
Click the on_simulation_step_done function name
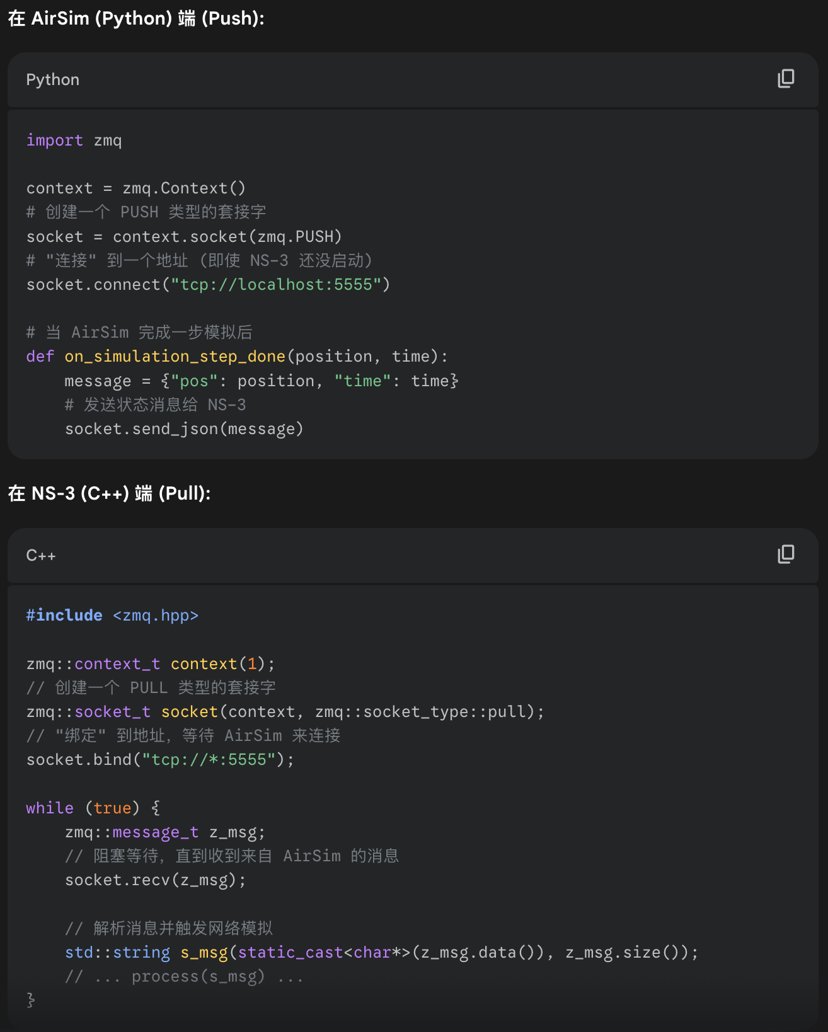[x=175, y=357]
